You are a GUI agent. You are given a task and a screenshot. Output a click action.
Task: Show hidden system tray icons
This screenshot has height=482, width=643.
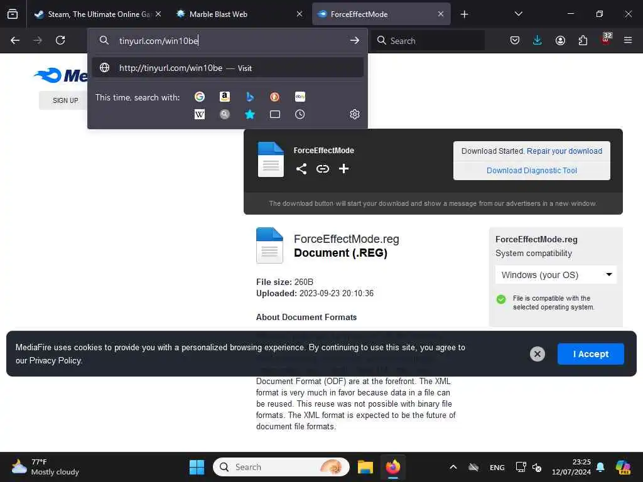(453, 467)
